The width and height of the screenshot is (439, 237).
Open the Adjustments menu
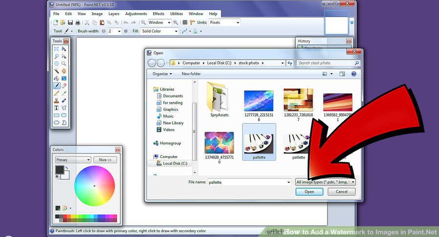pos(136,14)
